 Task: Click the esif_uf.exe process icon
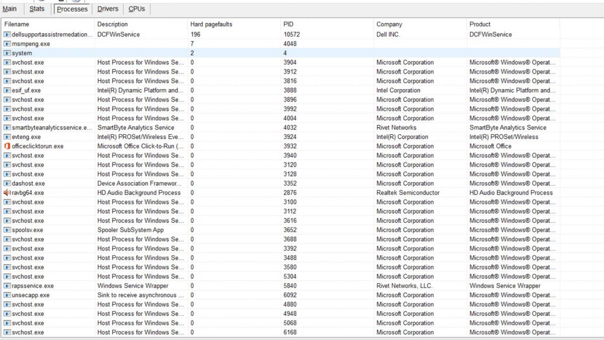(x=8, y=91)
